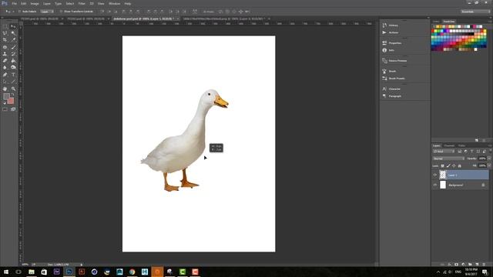
Task: Open the Fill value dropdown arrow
Action: (x=489, y=165)
